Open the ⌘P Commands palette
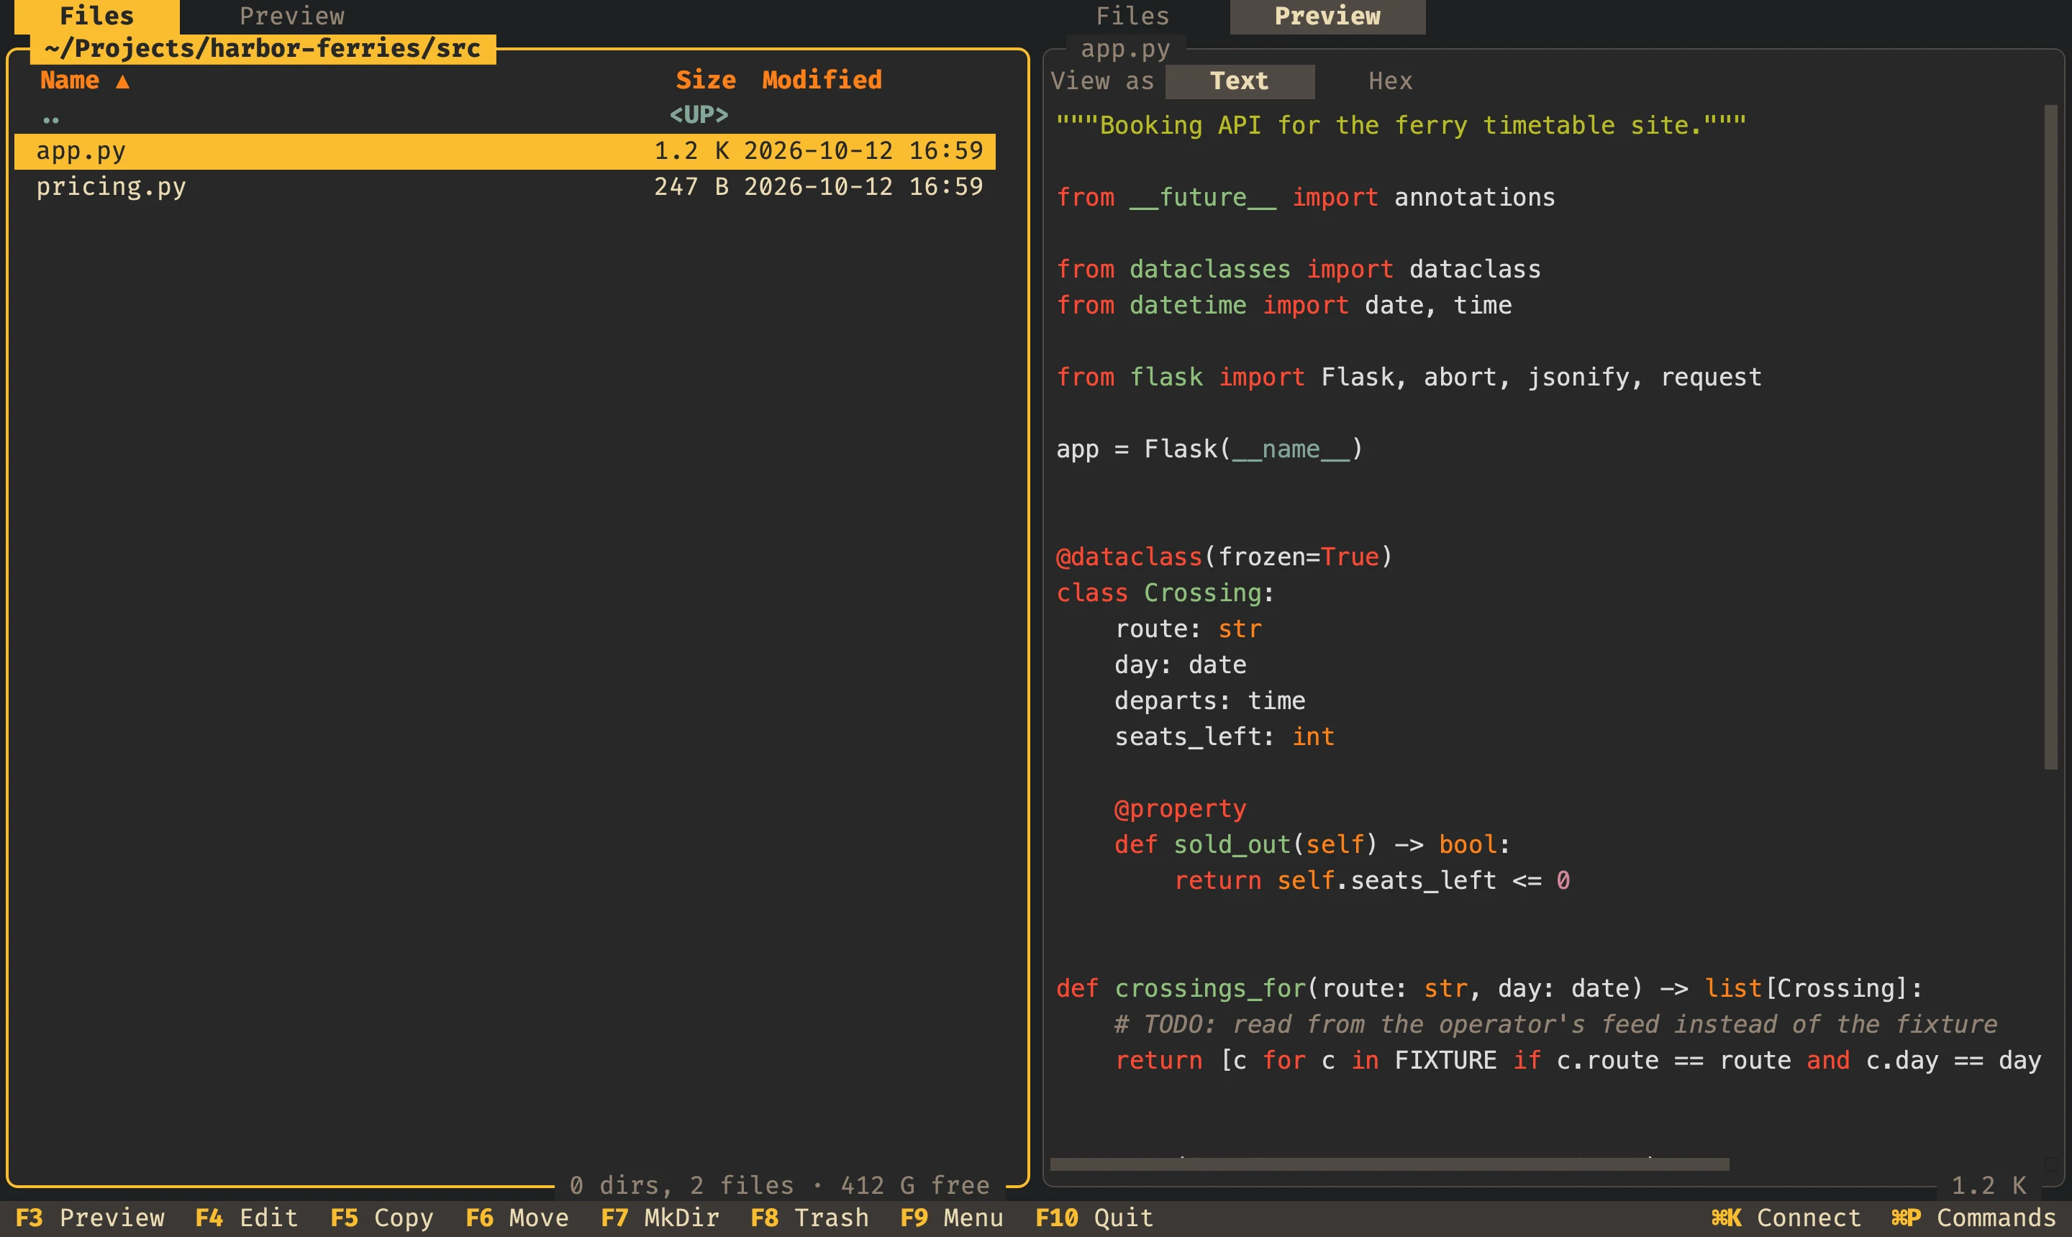Viewport: 2072px width, 1237px height. 1973,1218
